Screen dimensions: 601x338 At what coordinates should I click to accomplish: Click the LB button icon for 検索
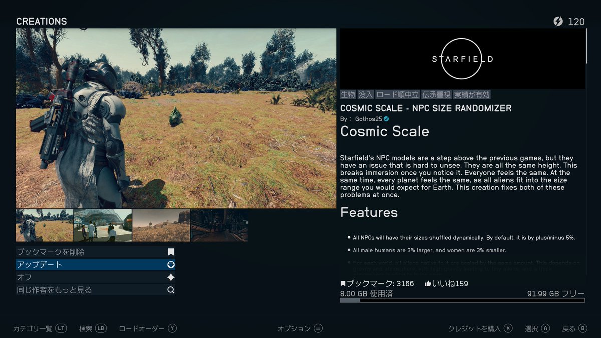(x=101, y=328)
